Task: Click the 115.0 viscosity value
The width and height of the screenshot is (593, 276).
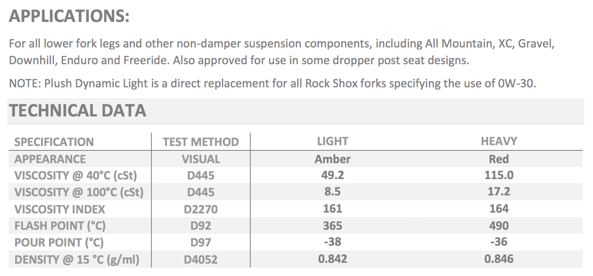Action: (499, 175)
